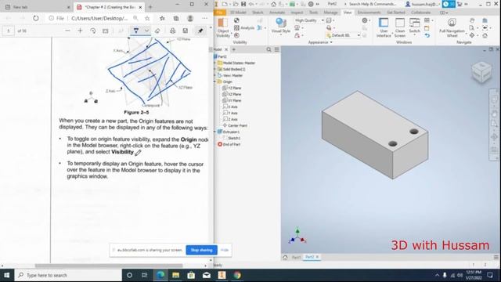501x282 pixels.
Task: Activate Clean Screen mode
Action: pos(400,27)
